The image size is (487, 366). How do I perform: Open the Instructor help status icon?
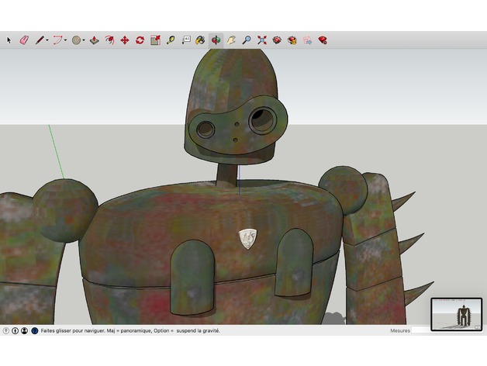coord(34,331)
